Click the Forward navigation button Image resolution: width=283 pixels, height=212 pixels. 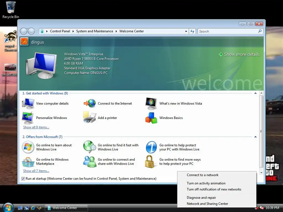coord(31,31)
